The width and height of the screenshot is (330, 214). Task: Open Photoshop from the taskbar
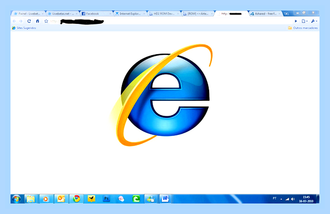pos(106,199)
